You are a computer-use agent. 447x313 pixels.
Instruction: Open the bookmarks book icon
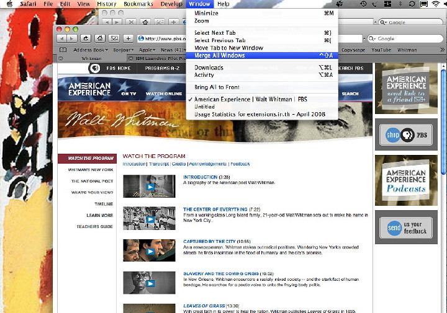click(63, 50)
